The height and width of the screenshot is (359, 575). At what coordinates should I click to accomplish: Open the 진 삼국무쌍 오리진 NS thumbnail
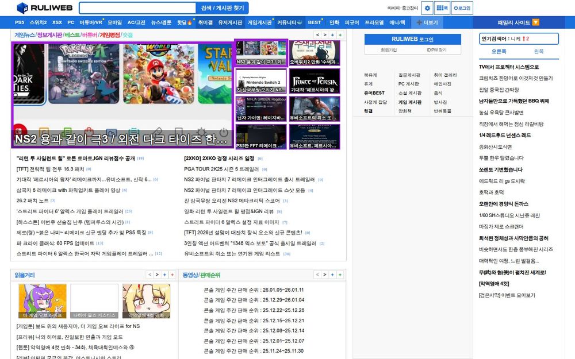pos(260,81)
